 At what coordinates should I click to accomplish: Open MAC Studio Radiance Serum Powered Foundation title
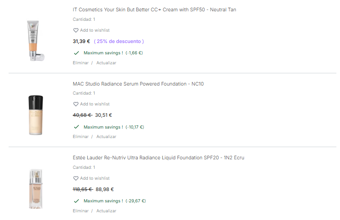click(x=138, y=84)
